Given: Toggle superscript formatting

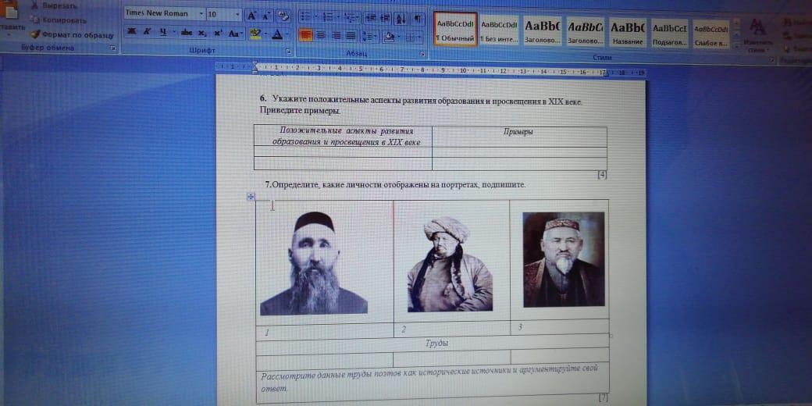Looking at the screenshot, I should (218, 33).
